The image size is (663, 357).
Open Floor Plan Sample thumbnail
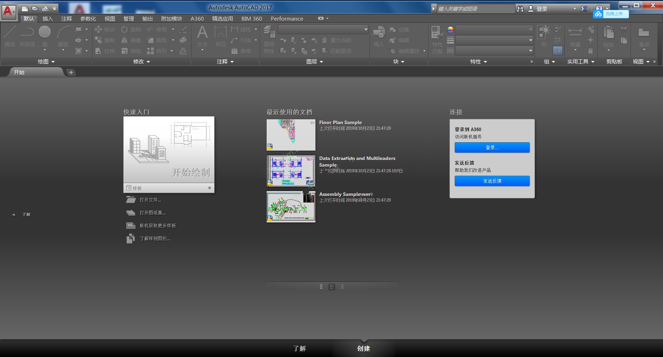(x=291, y=135)
